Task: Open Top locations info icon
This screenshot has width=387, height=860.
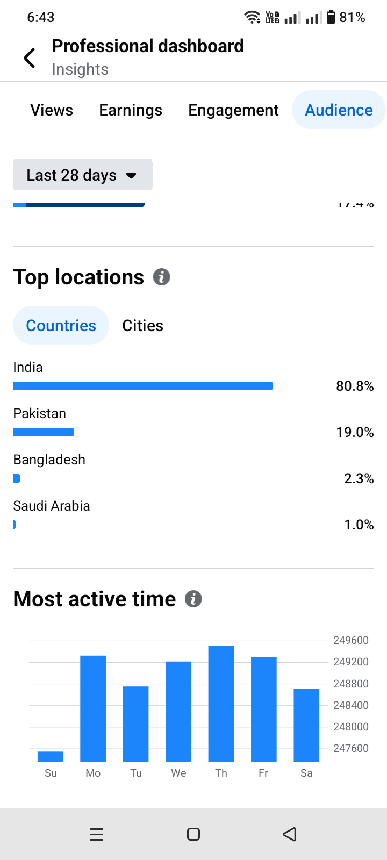Action: (162, 277)
